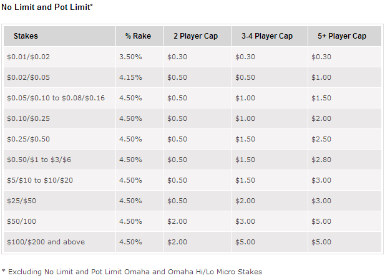Click the 4.15% rake value
Image resolution: width=385 pixels, height=278 pixels.
point(130,77)
